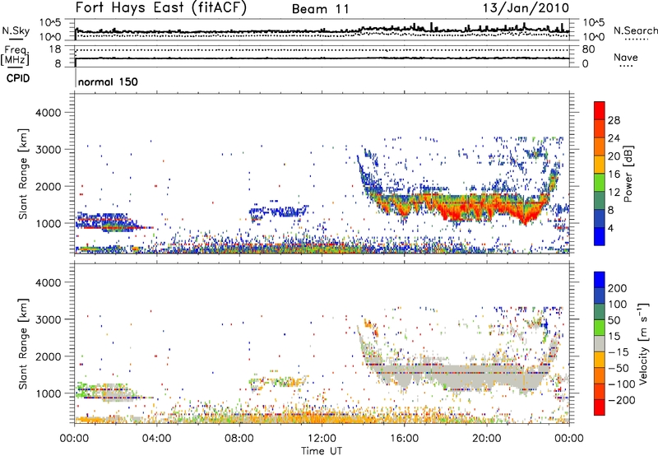Select the "CPID" row label

18,78
